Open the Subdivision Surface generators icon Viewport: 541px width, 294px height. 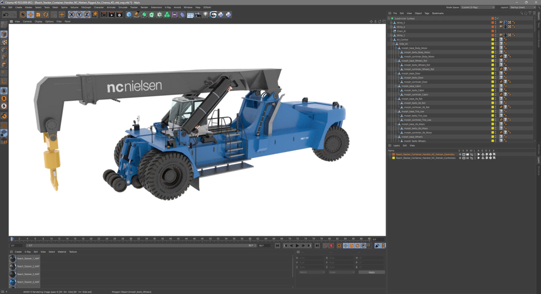144,15
